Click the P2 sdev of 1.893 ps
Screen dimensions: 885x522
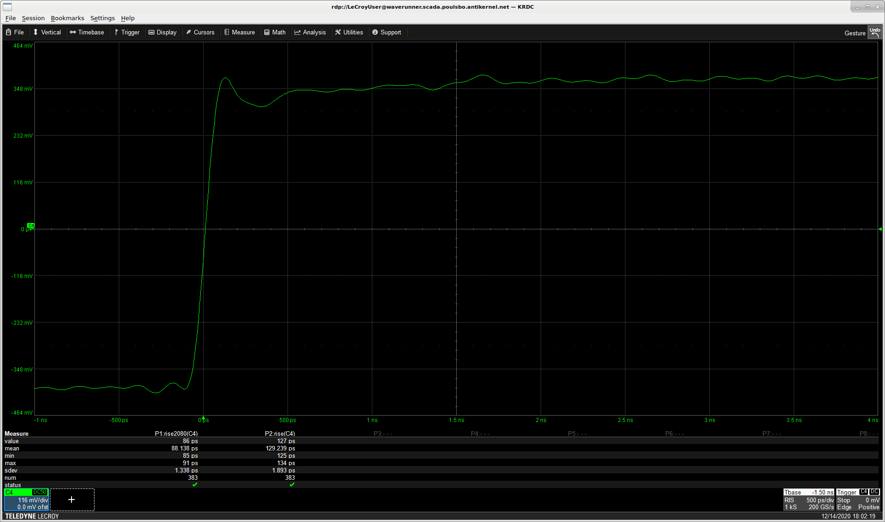click(283, 470)
